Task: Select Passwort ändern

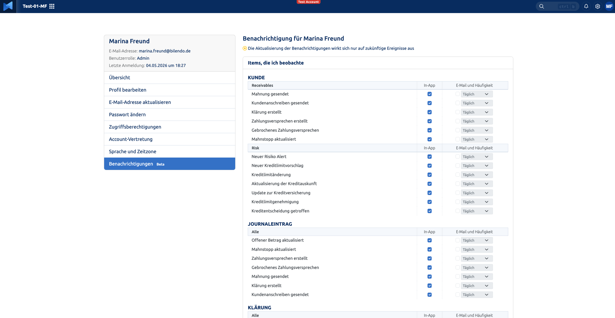Action: [169, 114]
